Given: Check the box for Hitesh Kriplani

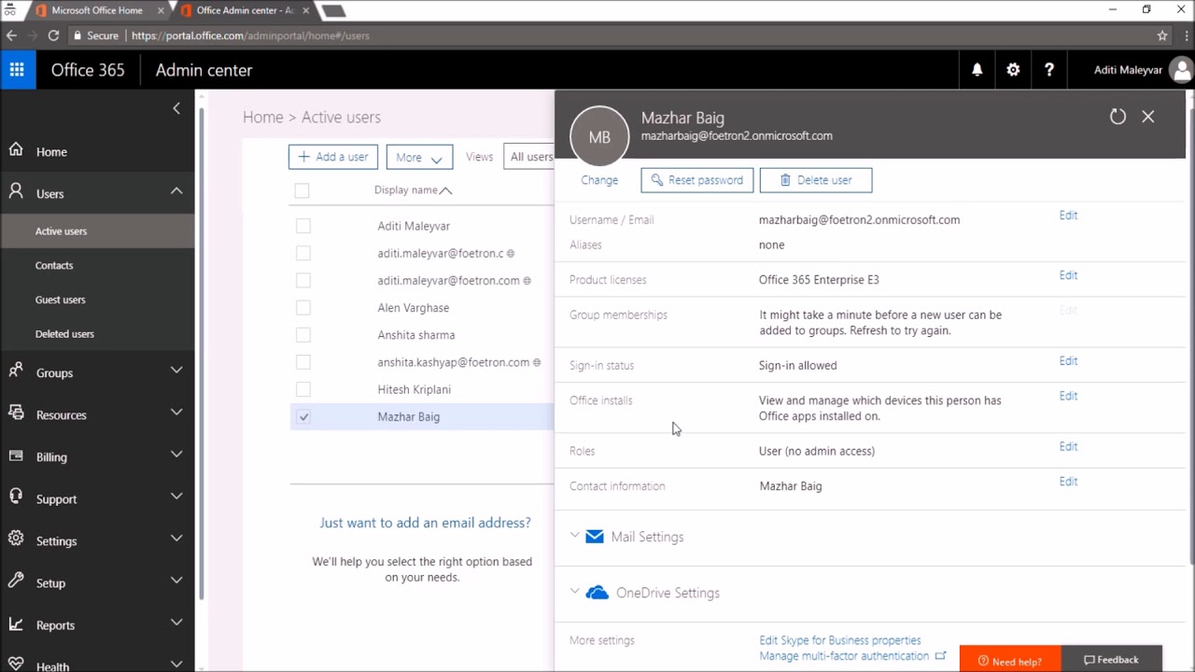Looking at the screenshot, I should [x=303, y=388].
